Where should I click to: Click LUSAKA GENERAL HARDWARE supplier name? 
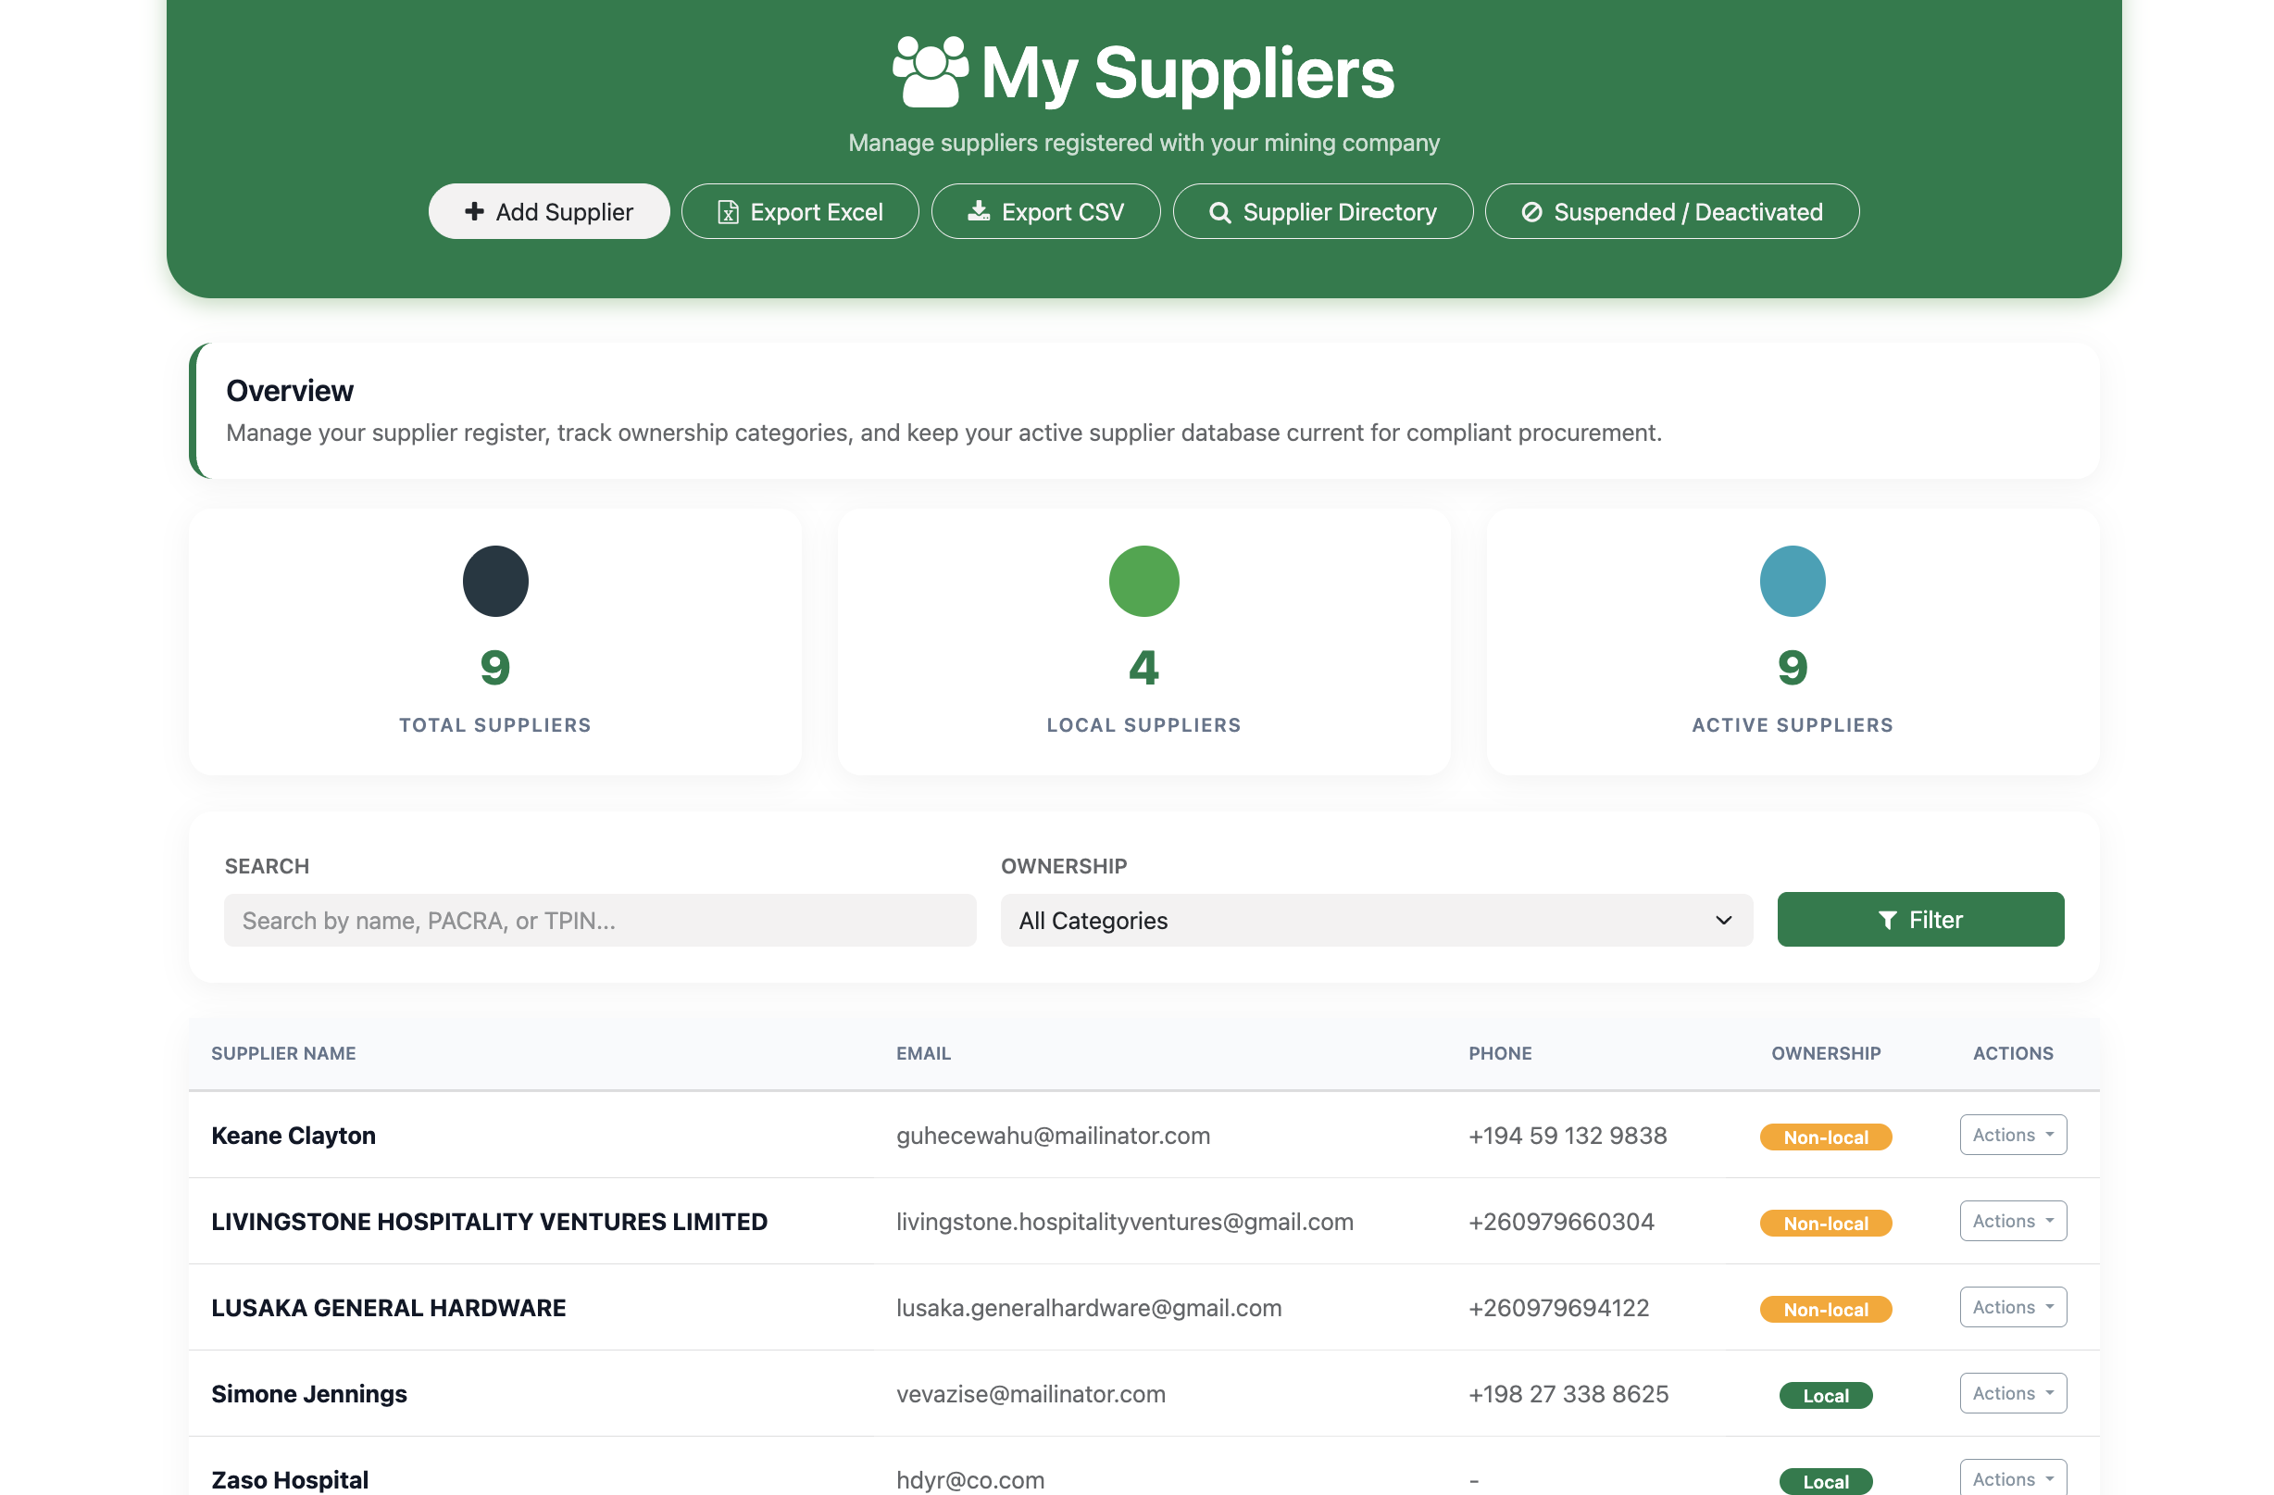coord(388,1307)
